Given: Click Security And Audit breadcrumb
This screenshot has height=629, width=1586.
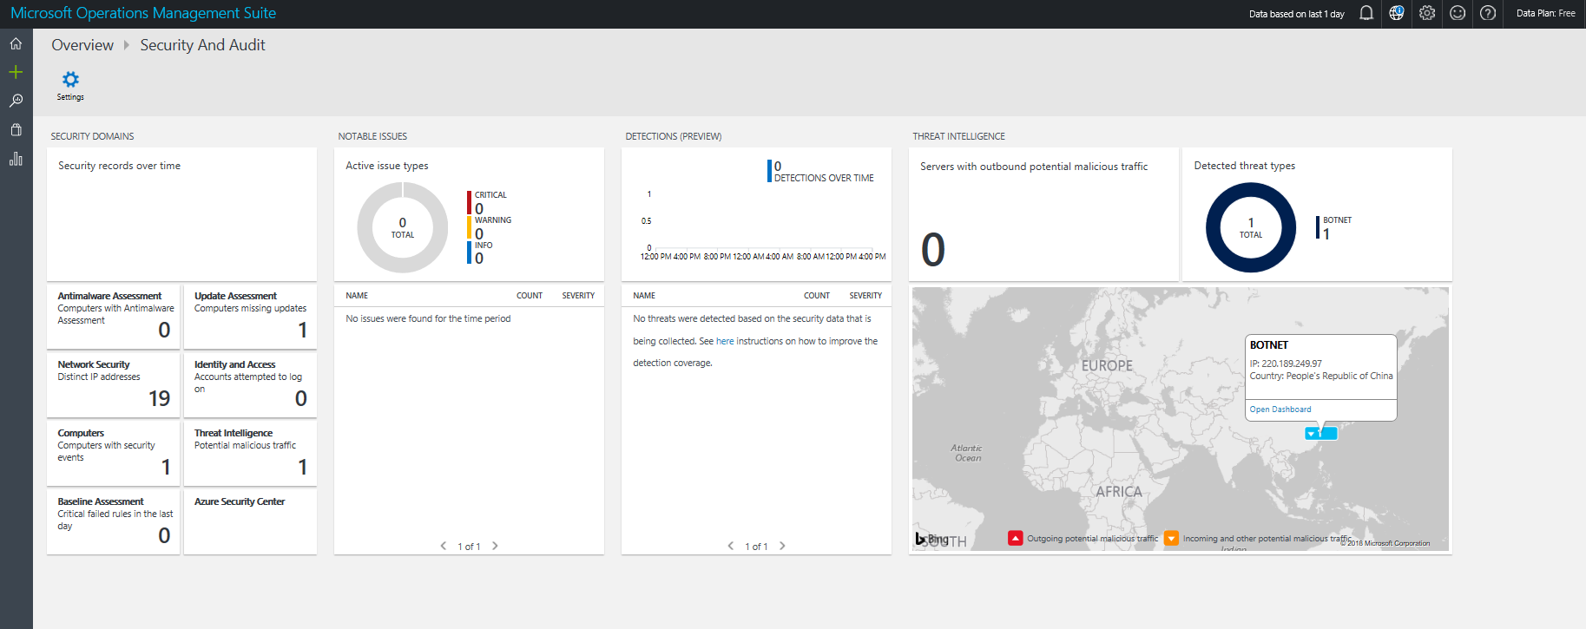Looking at the screenshot, I should pos(202,45).
